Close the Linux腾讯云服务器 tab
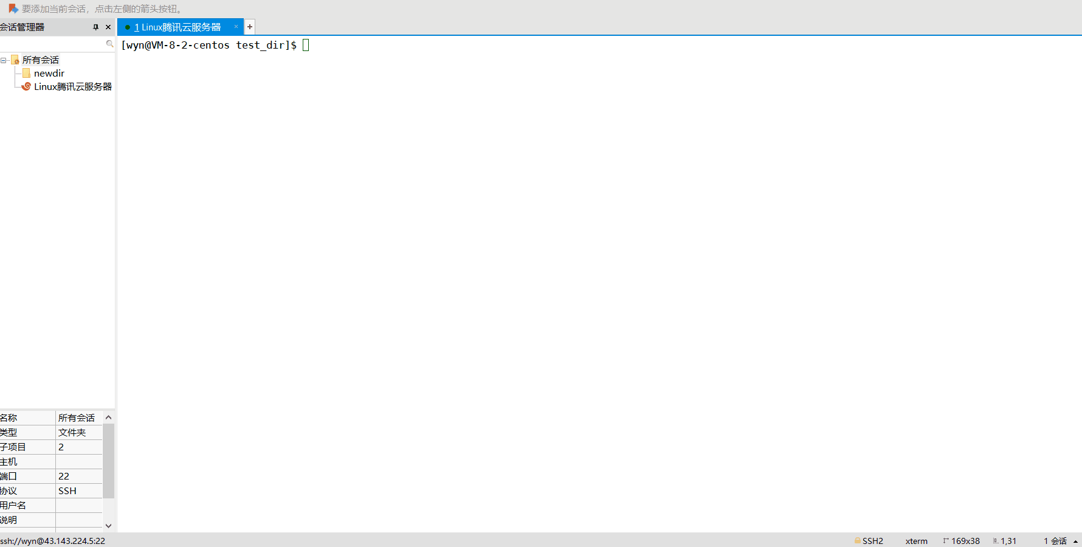 [236, 27]
